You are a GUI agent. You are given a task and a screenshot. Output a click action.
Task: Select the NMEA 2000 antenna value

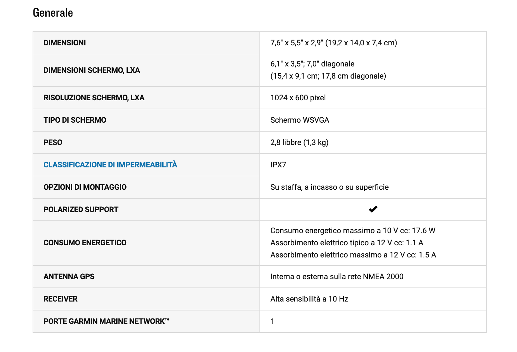click(337, 277)
